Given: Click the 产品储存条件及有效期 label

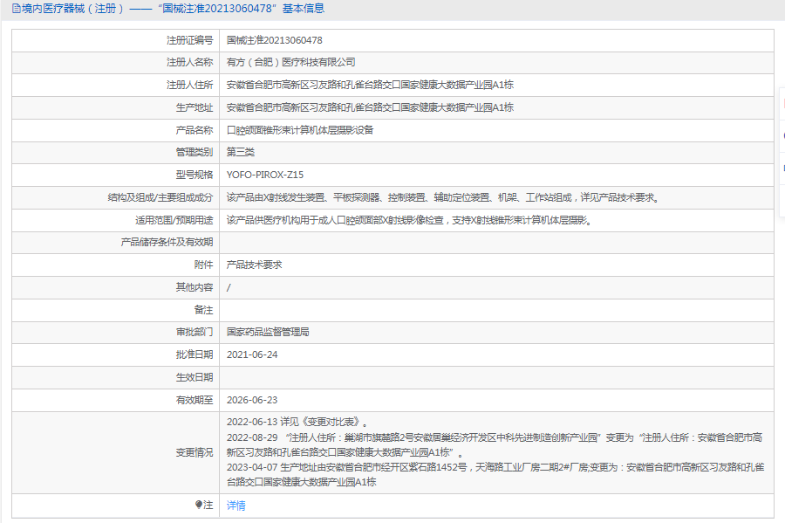Looking at the screenshot, I should click(167, 242).
